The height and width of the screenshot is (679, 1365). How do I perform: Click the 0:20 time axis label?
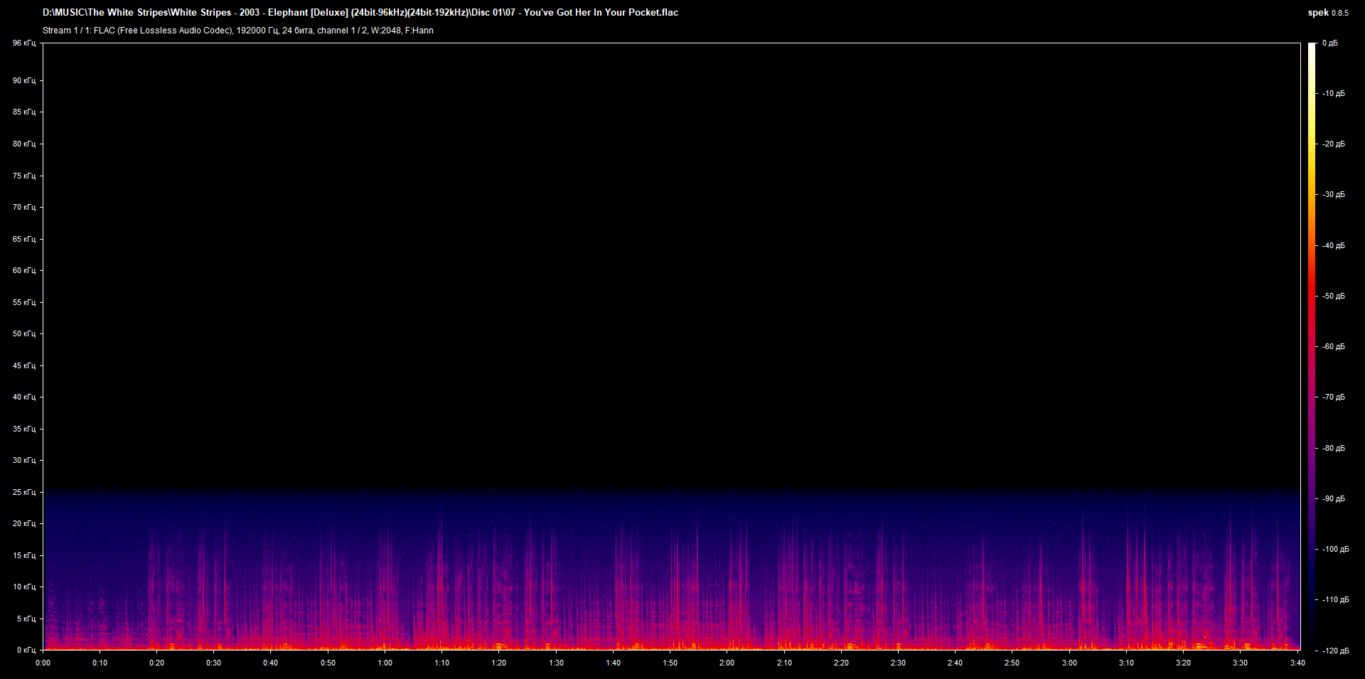coord(157,663)
